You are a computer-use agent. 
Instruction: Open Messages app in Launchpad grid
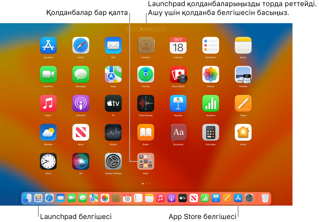click(x=81, y=74)
